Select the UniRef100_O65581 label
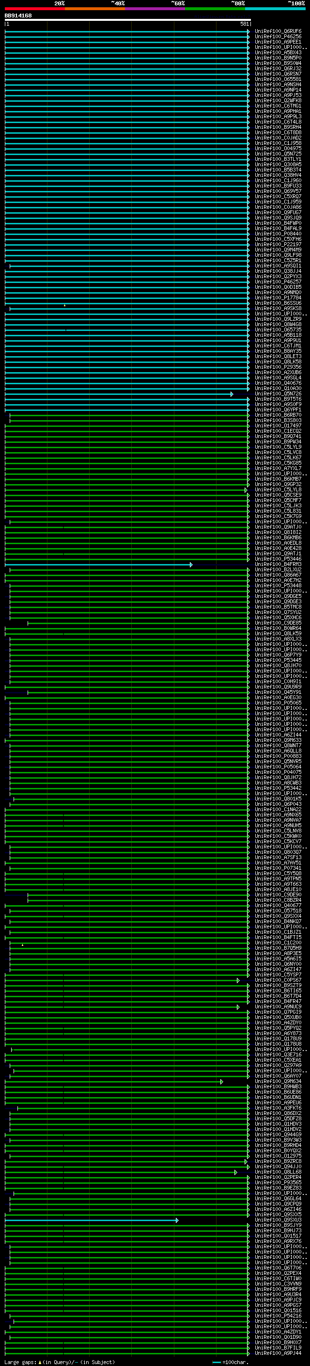 [278, 79]
